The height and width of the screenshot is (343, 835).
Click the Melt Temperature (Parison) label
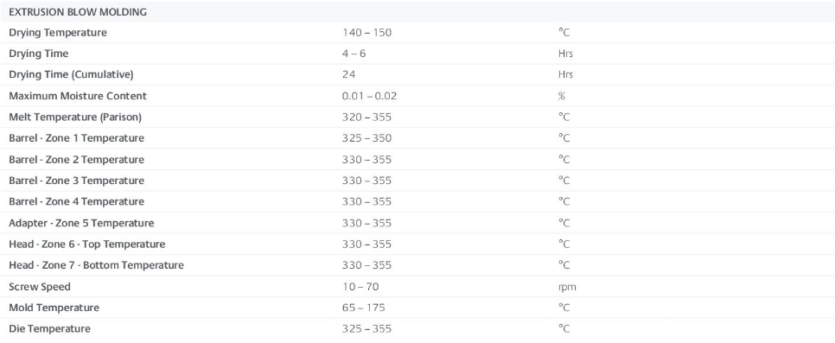75,118
